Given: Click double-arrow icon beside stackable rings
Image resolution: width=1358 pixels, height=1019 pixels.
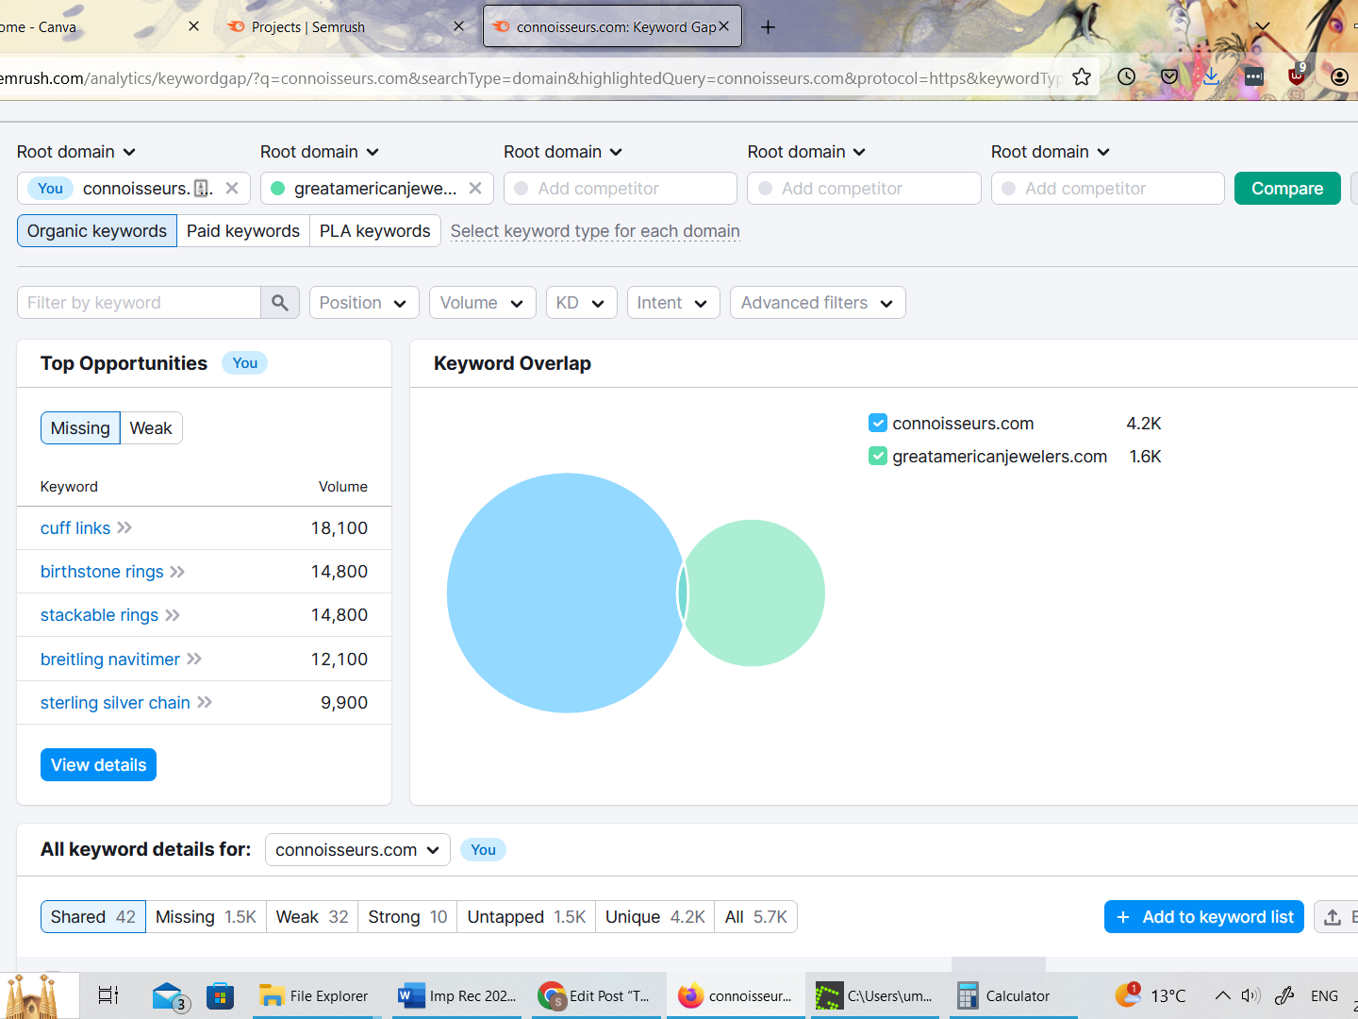Looking at the screenshot, I should [x=173, y=615].
